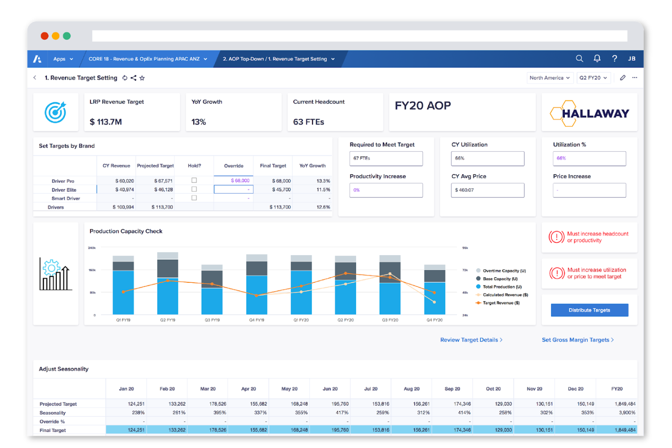The image size is (672, 448).
Task: Open AOP Top-Down page selector dropdown
Action: click(x=279, y=59)
